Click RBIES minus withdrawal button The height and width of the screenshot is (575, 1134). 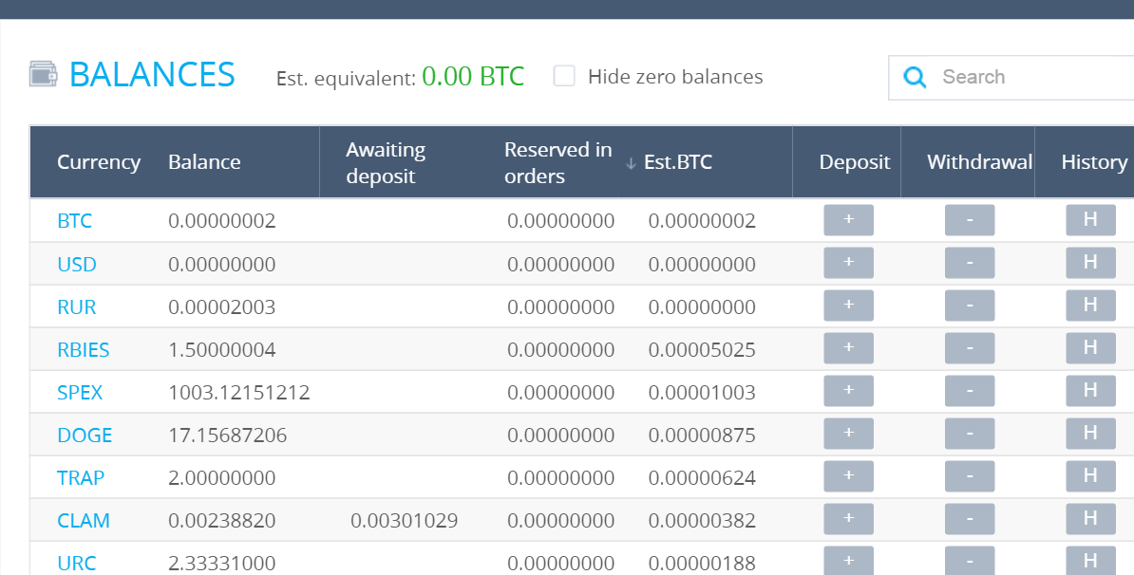click(969, 348)
